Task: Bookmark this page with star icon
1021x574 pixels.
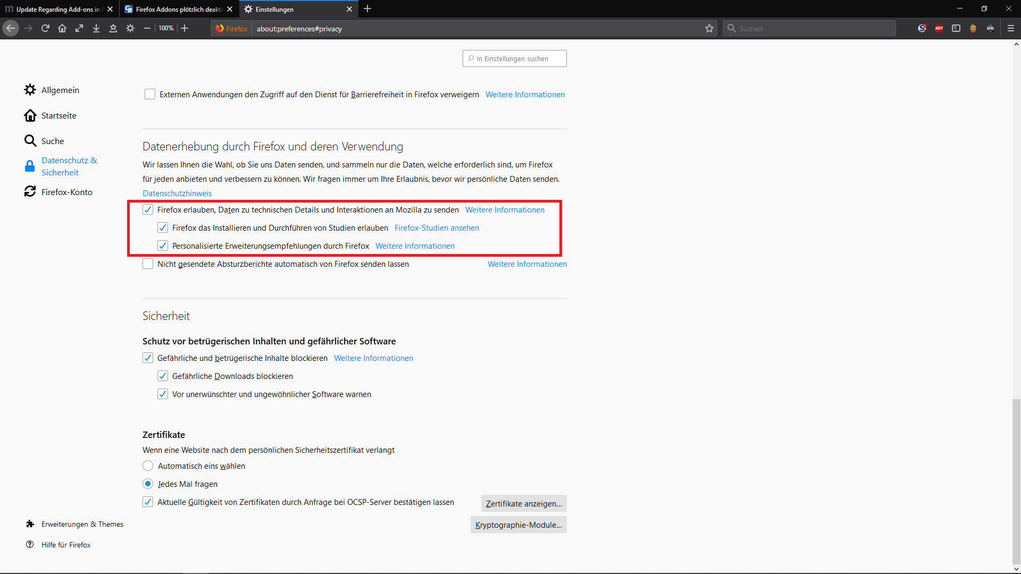Action: coord(709,28)
